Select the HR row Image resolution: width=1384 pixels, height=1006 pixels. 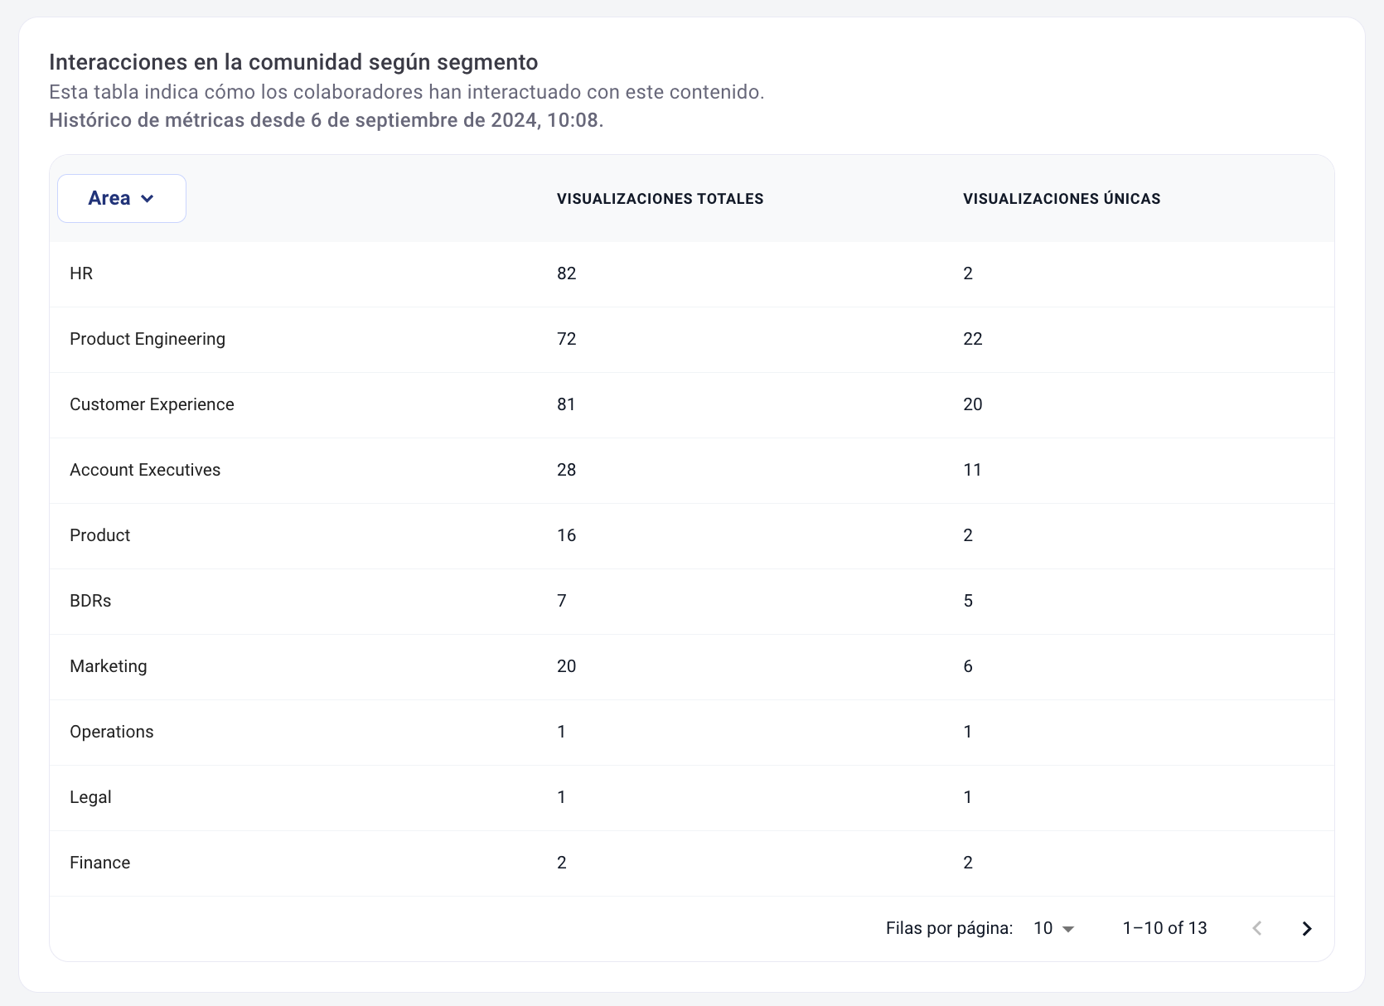click(x=81, y=273)
